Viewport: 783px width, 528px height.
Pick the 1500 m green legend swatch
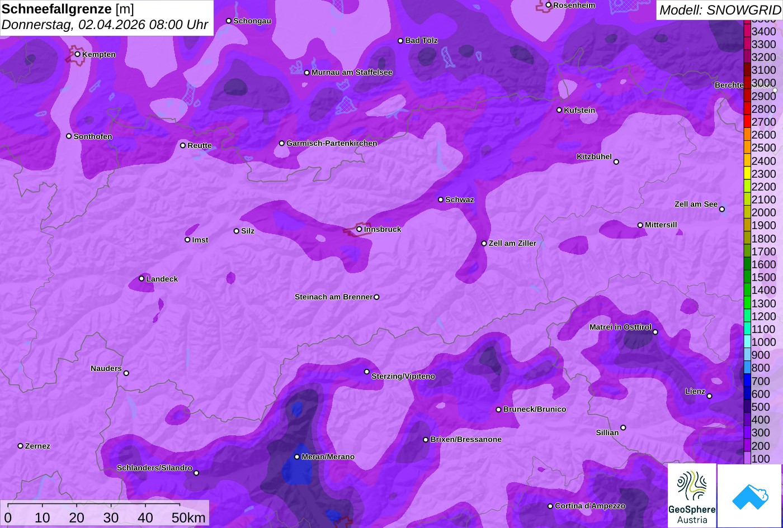pyautogui.click(x=747, y=277)
